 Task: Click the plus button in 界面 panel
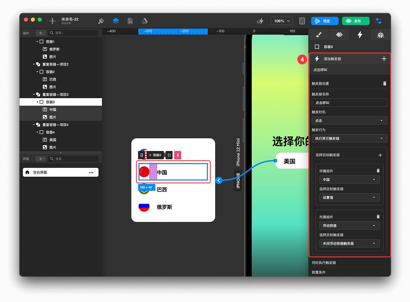(x=41, y=159)
